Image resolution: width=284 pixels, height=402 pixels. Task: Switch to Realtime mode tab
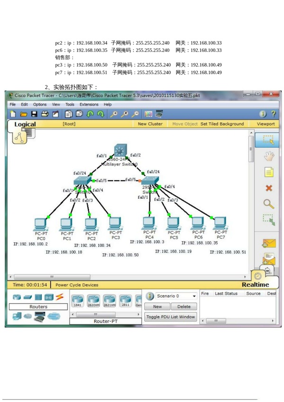click(255, 284)
